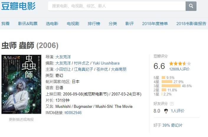Open the writer 村井贞之 link
The width and height of the screenshot is (208, 137).
[x=81, y=63]
